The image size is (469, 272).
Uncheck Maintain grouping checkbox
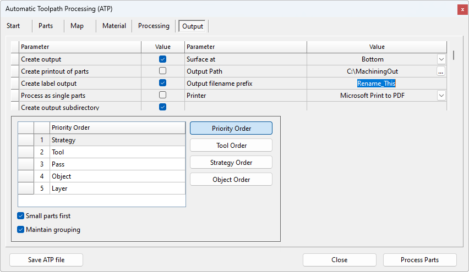click(21, 230)
